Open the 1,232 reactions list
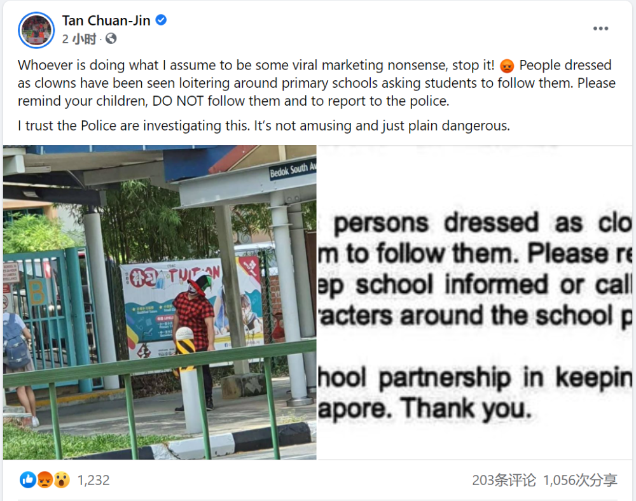The width and height of the screenshot is (636, 501). click(x=93, y=480)
